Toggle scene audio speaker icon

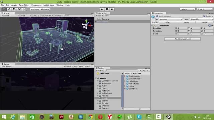pos(42,16)
